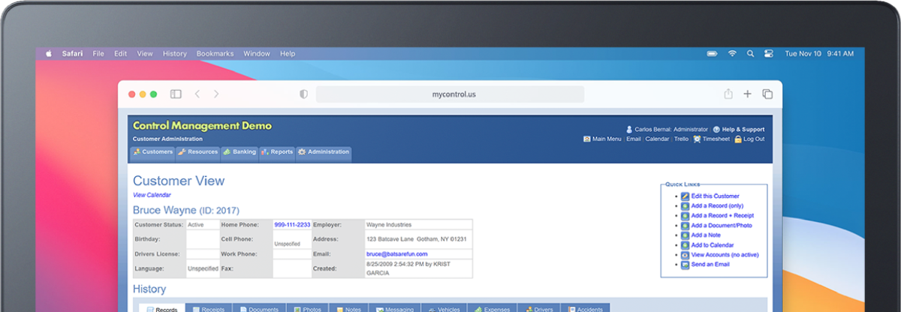Click the Add a Note link
This screenshot has height=312, width=901.
pyautogui.click(x=706, y=235)
